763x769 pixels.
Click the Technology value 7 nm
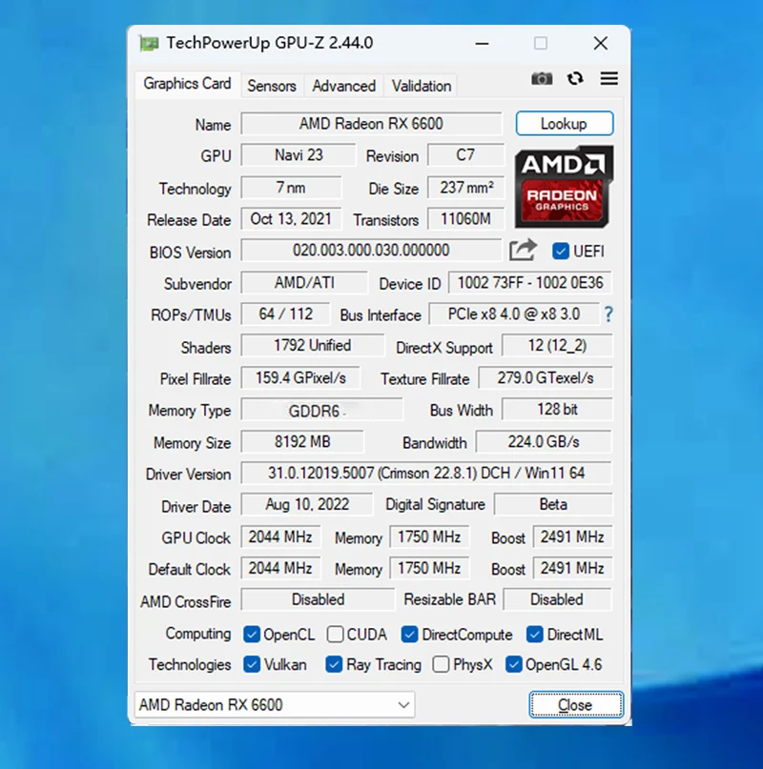pos(291,188)
